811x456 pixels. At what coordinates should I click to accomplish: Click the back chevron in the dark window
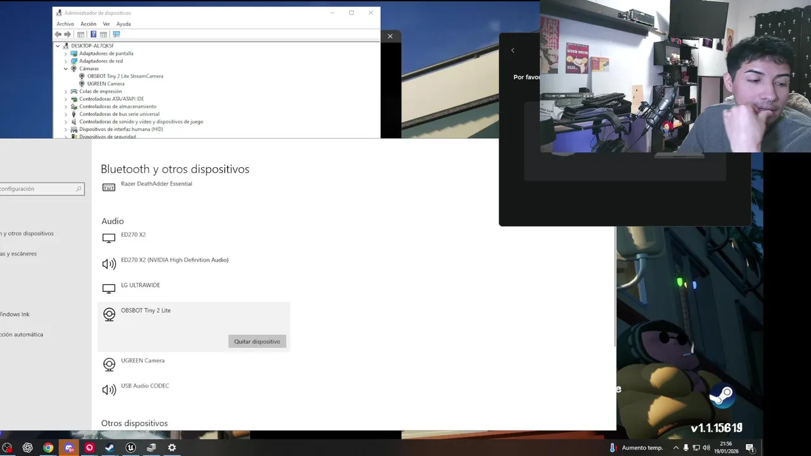tap(513, 51)
